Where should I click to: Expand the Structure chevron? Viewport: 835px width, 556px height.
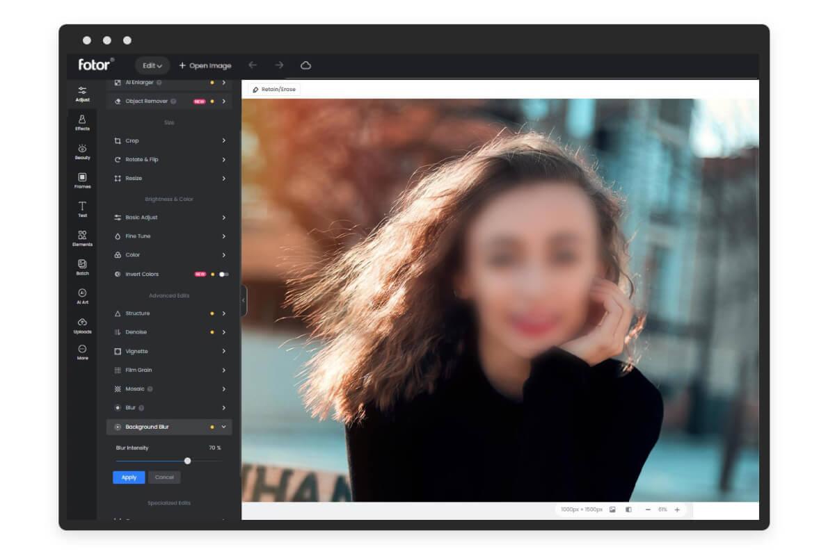click(223, 313)
